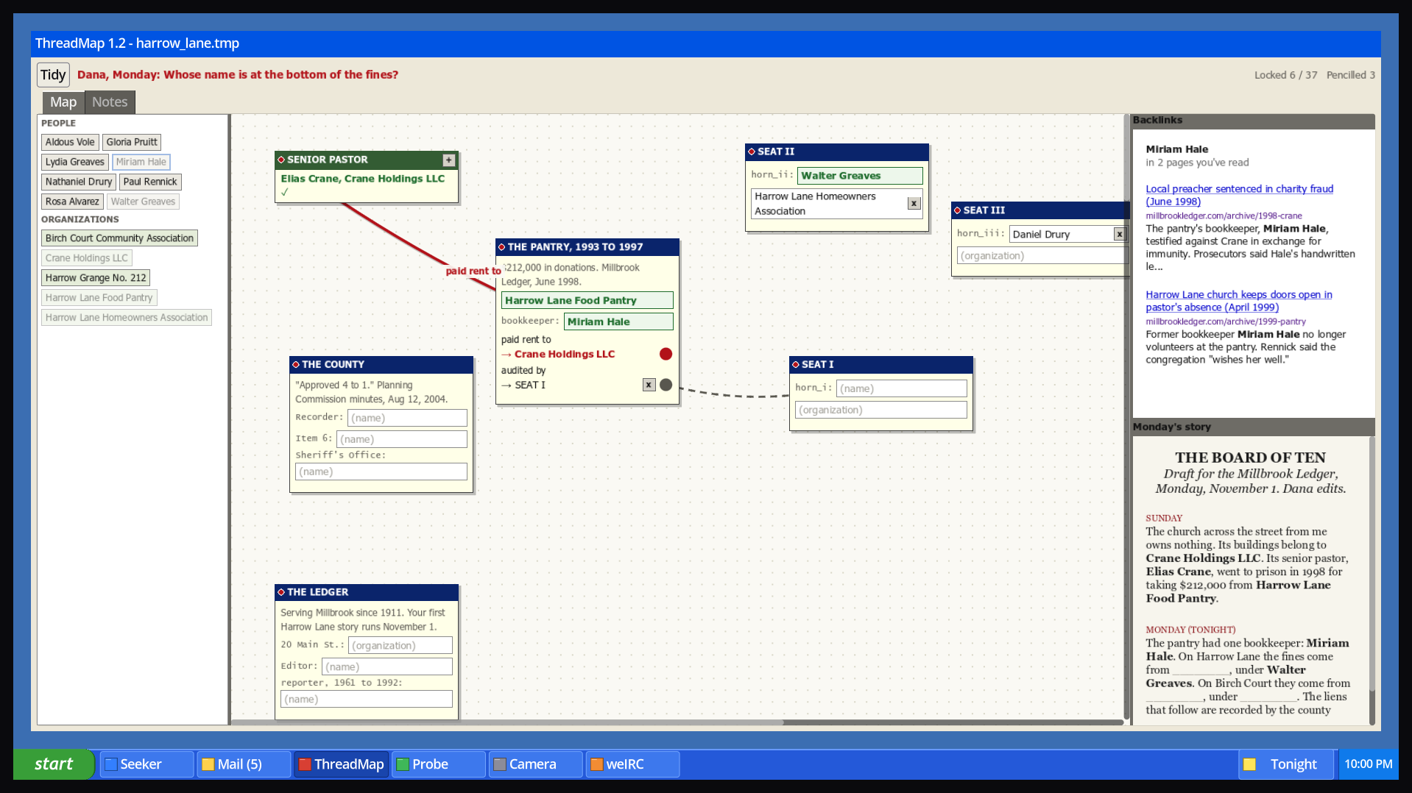Click the Sheriff's office name field
Screen dimensions: 1412x793
[x=381, y=472]
